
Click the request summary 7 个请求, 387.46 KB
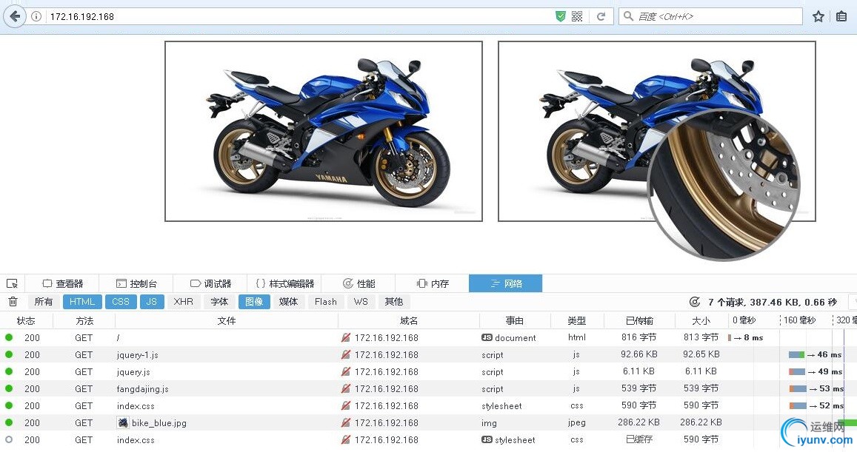[773, 302]
